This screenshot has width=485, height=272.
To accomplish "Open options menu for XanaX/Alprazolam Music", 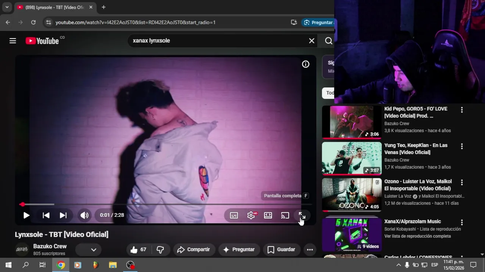I will pyautogui.click(x=462, y=223).
